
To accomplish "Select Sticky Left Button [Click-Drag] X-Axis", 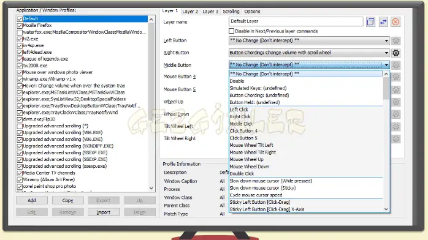I will click(x=306, y=209).
